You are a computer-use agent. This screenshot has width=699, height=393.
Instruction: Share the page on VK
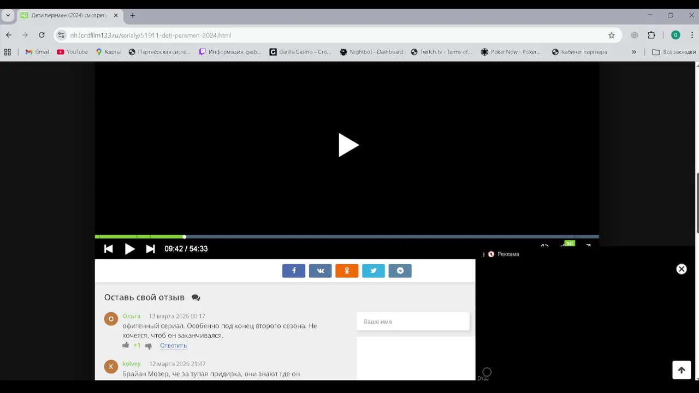pos(321,271)
